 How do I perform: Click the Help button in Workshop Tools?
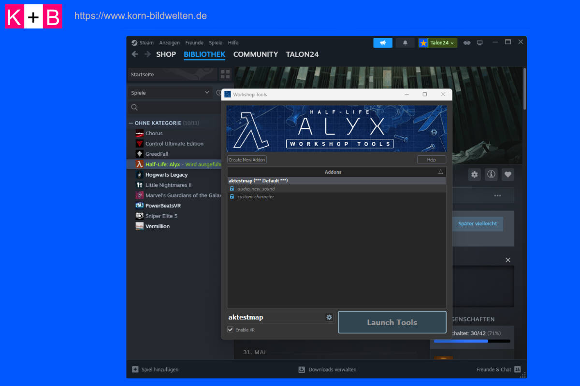point(432,160)
